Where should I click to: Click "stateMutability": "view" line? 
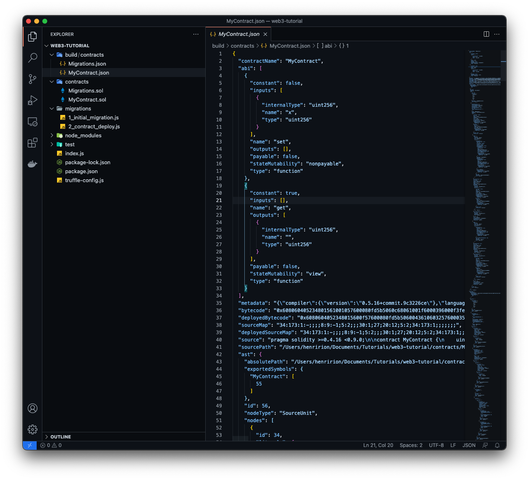click(x=288, y=274)
